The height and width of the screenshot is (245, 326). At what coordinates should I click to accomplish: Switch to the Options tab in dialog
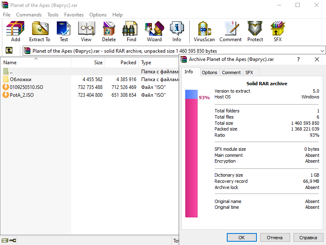coord(209,72)
